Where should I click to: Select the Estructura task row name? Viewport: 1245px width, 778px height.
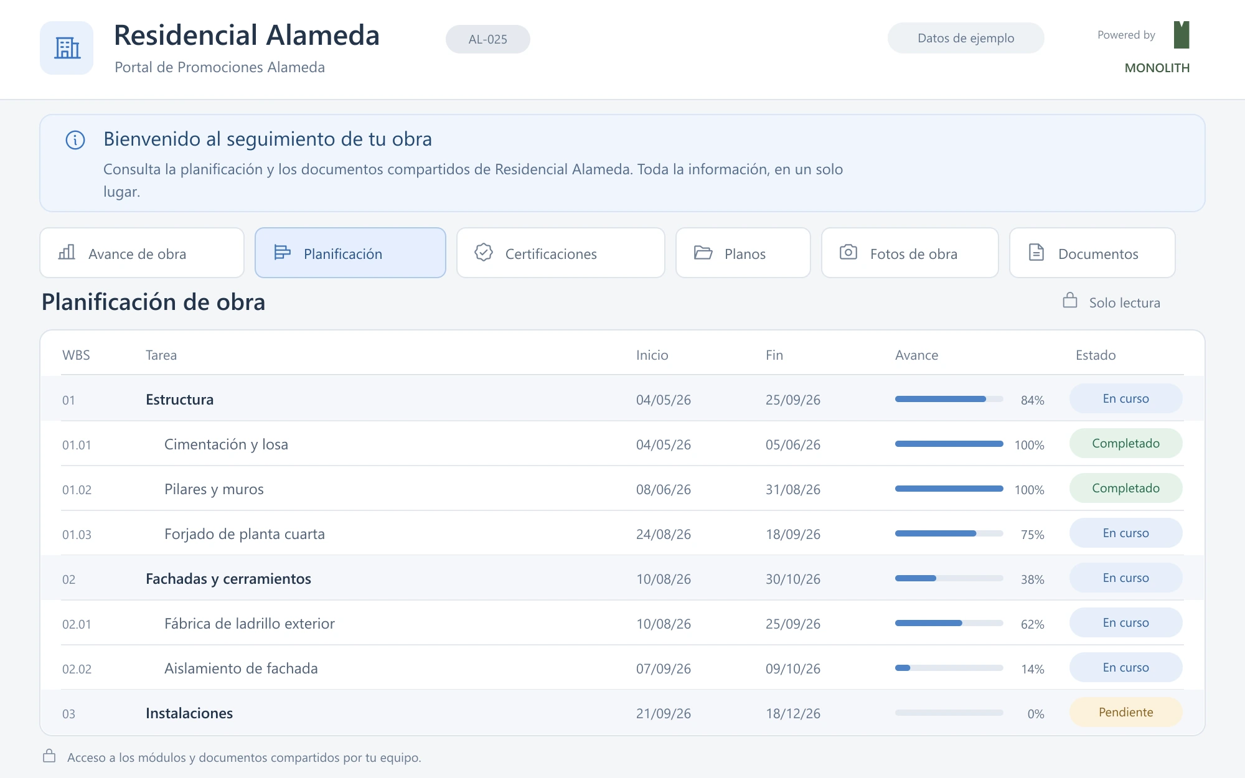179,400
